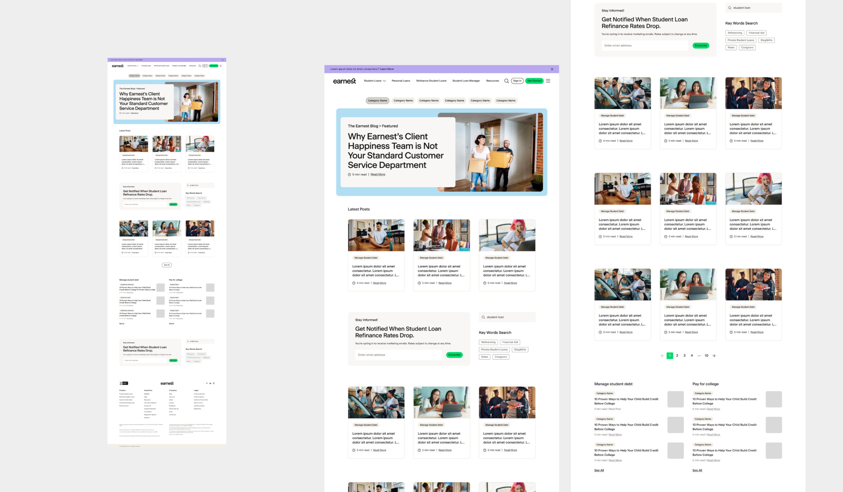Select the highlighted first Category Name pill, middle mockup
This screenshot has width=843, height=492.
pyautogui.click(x=377, y=101)
